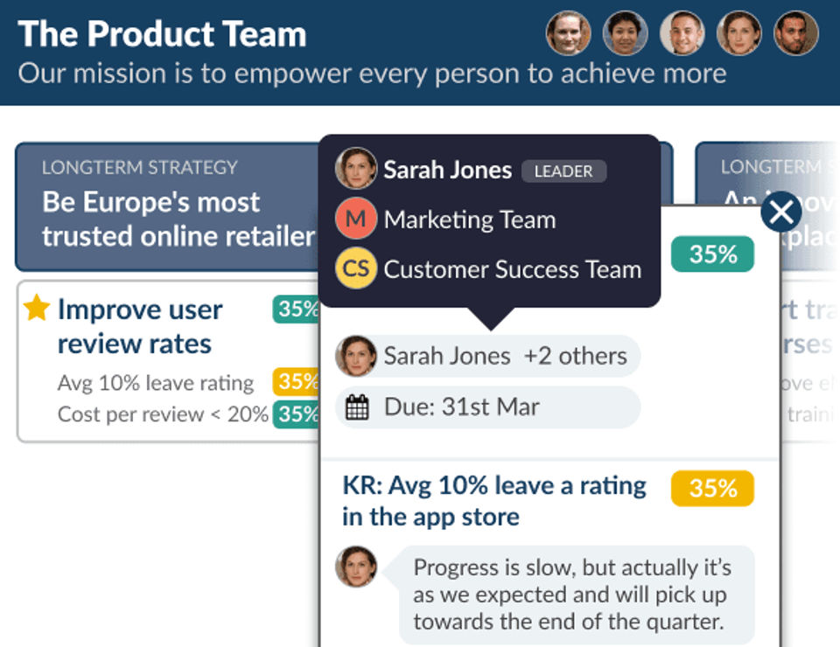This screenshot has width=840, height=647.
Task: Open the Due: 31st Mar date picker
Action: (x=487, y=407)
